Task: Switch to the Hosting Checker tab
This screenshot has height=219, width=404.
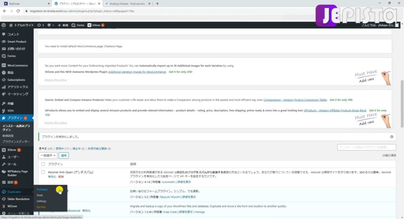Action: pos(127,4)
